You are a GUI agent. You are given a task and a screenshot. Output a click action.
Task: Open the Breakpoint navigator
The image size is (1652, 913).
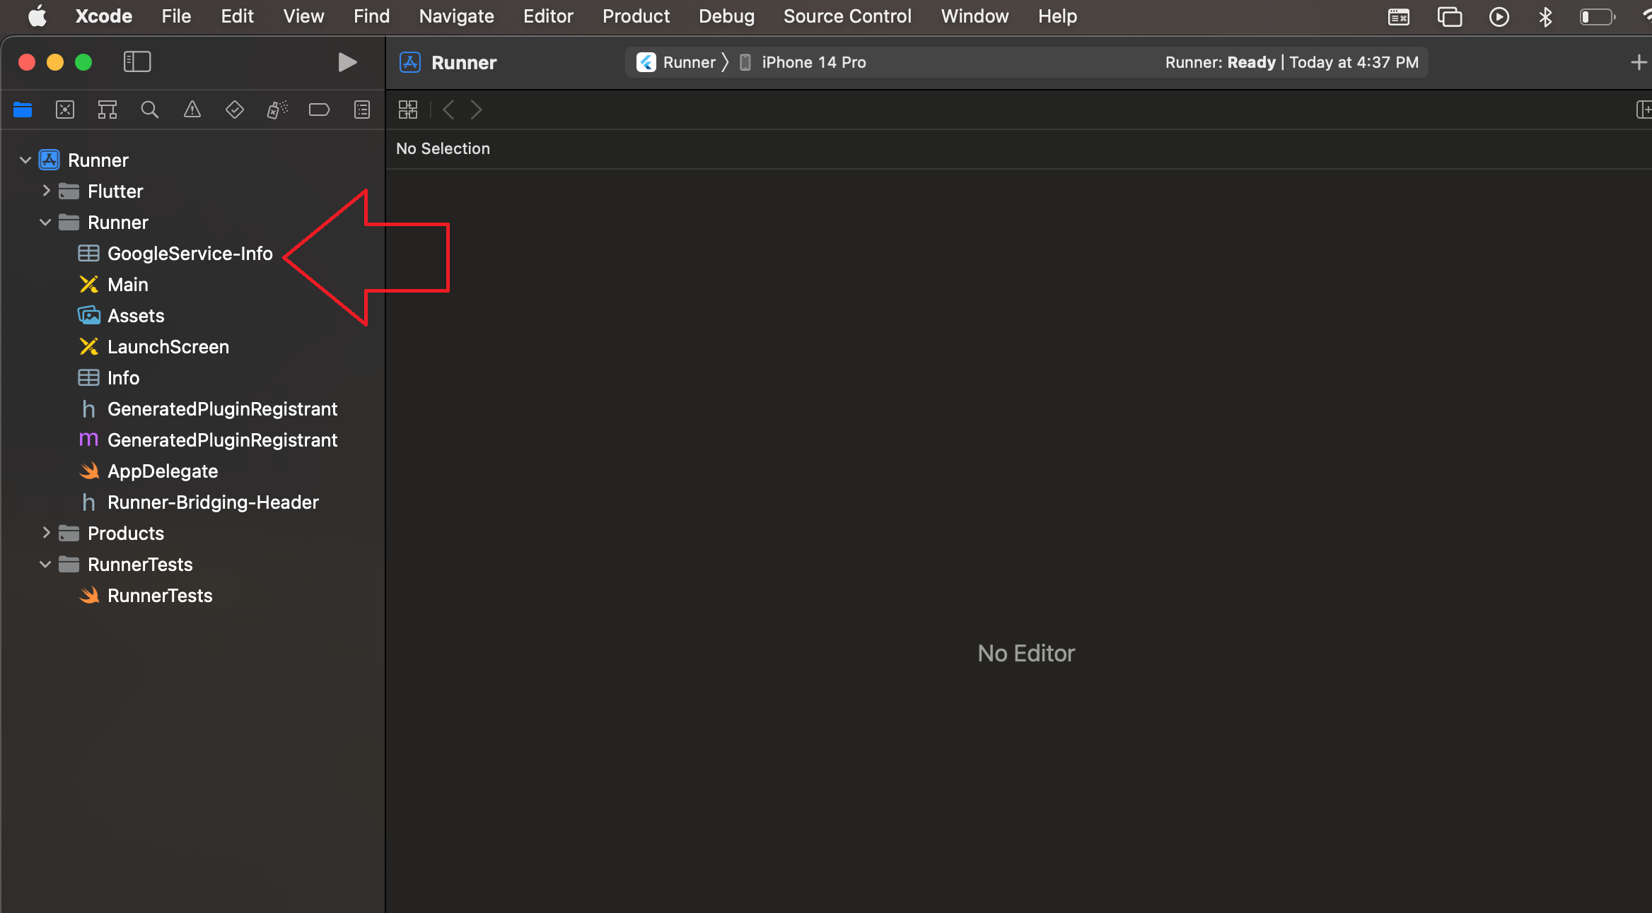pyautogui.click(x=320, y=110)
